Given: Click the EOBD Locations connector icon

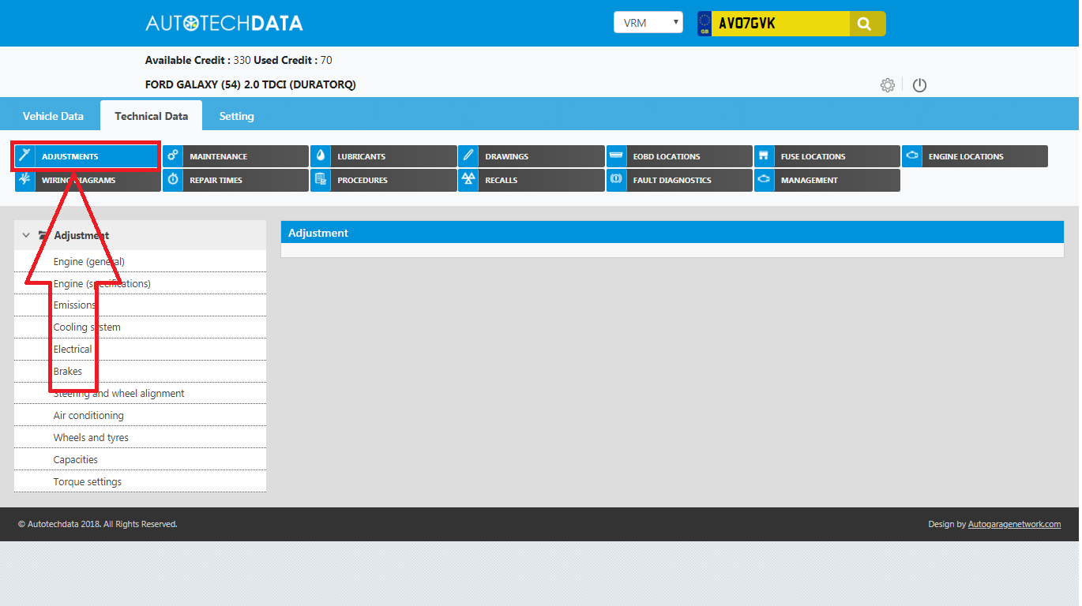Looking at the screenshot, I should [616, 156].
